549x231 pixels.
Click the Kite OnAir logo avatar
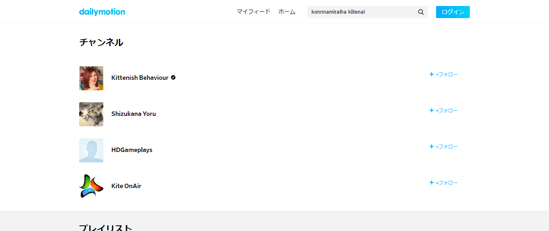point(91,186)
